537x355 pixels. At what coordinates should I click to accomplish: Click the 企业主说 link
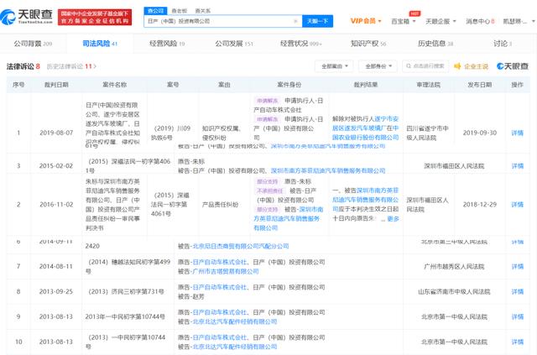(476, 66)
